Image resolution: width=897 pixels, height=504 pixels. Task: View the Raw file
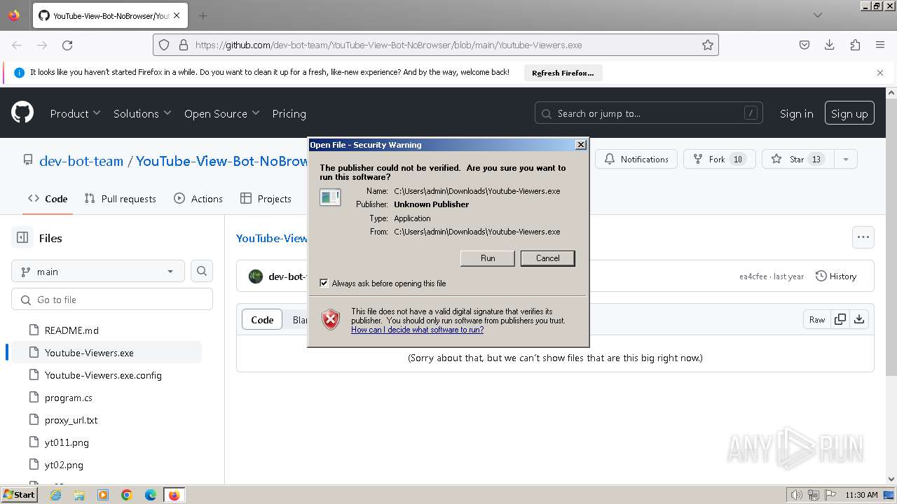click(x=817, y=319)
